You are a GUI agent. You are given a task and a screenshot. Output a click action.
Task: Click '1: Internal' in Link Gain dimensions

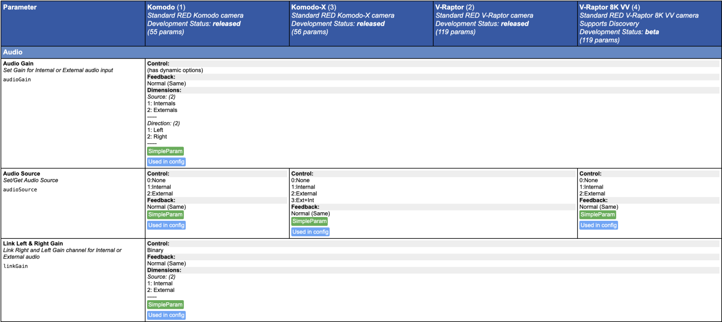[x=160, y=284]
